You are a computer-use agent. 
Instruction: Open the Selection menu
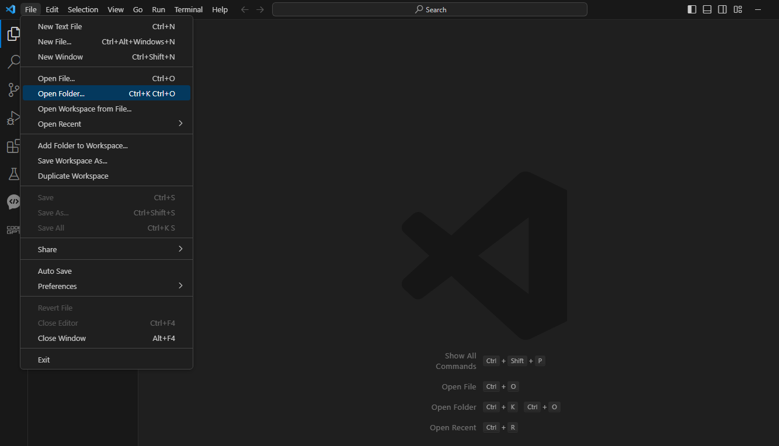coord(83,9)
